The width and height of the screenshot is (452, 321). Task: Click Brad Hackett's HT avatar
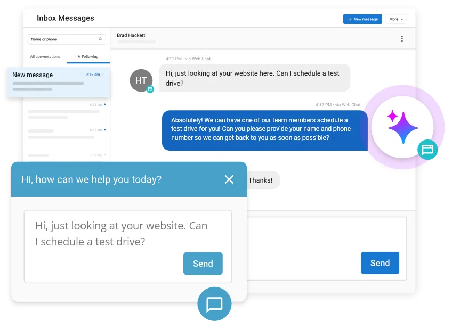pyautogui.click(x=141, y=80)
